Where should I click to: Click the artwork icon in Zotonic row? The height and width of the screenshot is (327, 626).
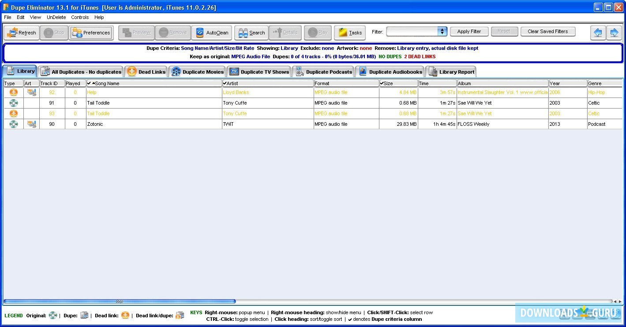click(31, 124)
